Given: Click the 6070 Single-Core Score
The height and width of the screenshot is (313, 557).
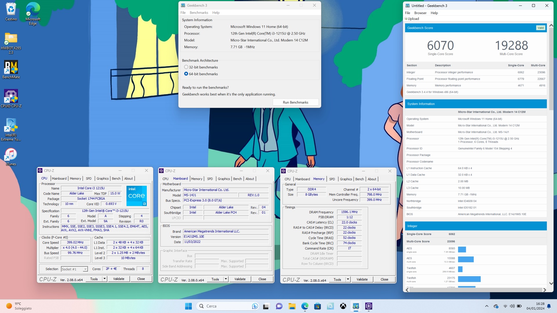Looking at the screenshot, I should click(x=440, y=46).
